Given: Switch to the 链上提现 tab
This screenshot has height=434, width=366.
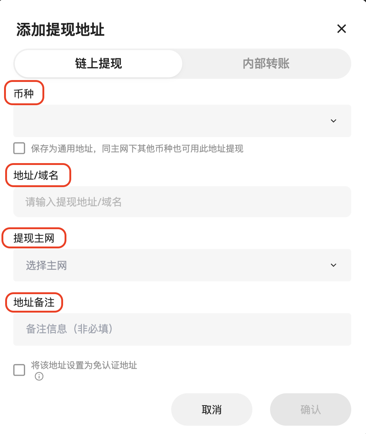Looking at the screenshot, I should [x=99, y=63].
